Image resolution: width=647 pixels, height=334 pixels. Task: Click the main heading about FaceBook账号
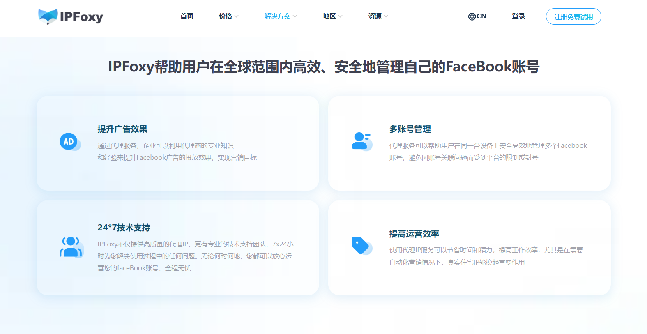tap(324, 67)
